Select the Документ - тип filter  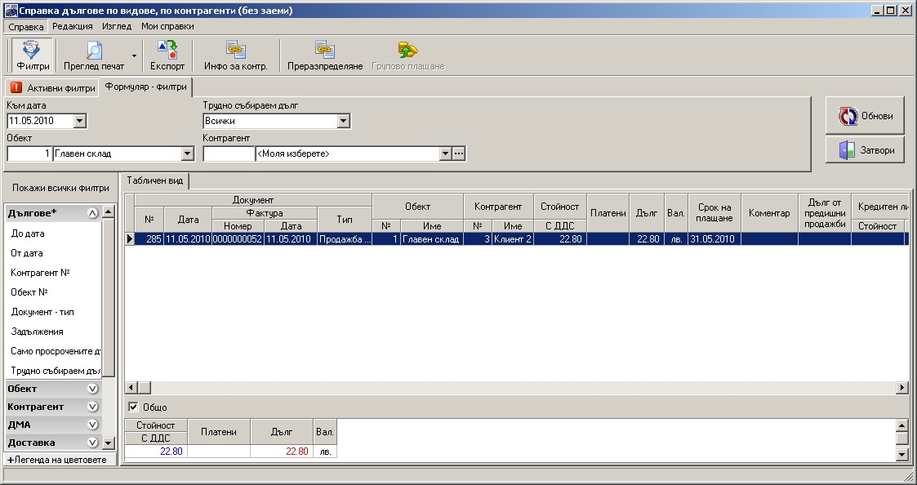42,313
